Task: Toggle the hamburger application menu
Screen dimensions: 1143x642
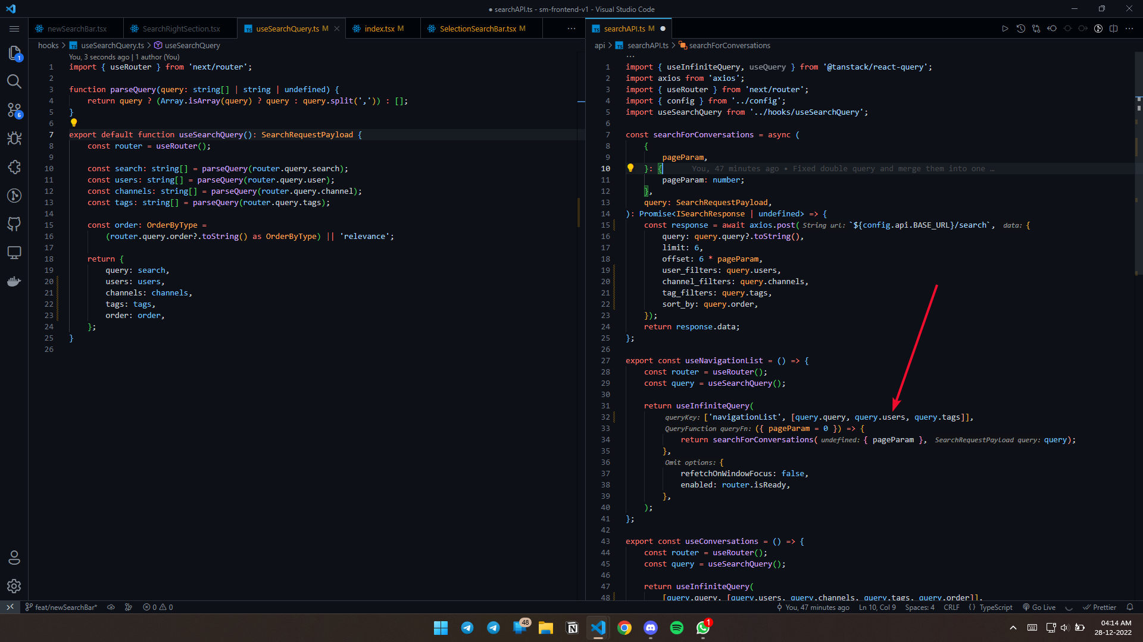Action: [14, 29]
